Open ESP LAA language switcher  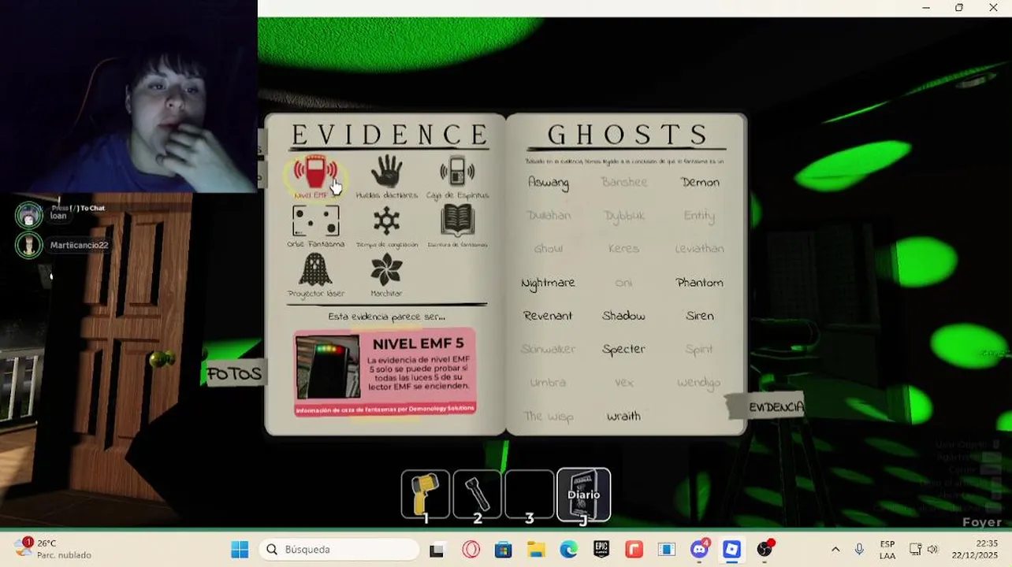tap(887, 550)
